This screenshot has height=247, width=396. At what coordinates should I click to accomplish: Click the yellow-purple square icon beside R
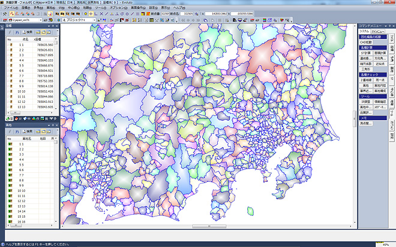pos(143,14)
